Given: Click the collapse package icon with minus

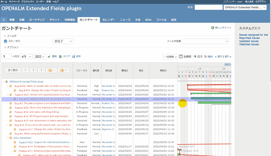Looking at the screenshot, I should tap(51, 70).
